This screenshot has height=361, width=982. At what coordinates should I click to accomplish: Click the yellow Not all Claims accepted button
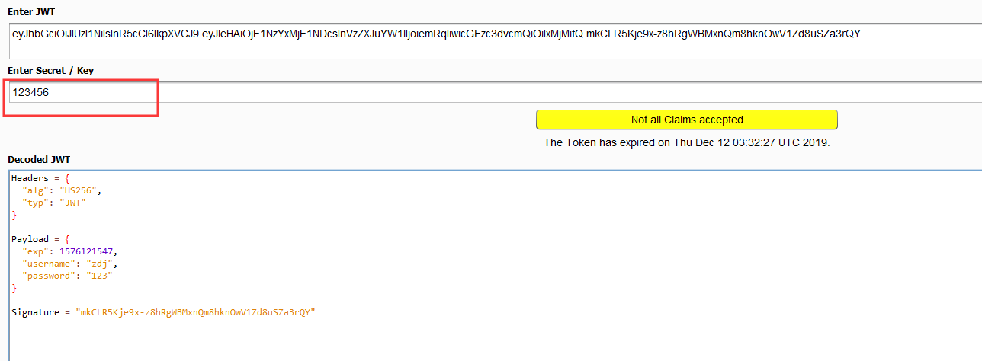click(686, 120)
